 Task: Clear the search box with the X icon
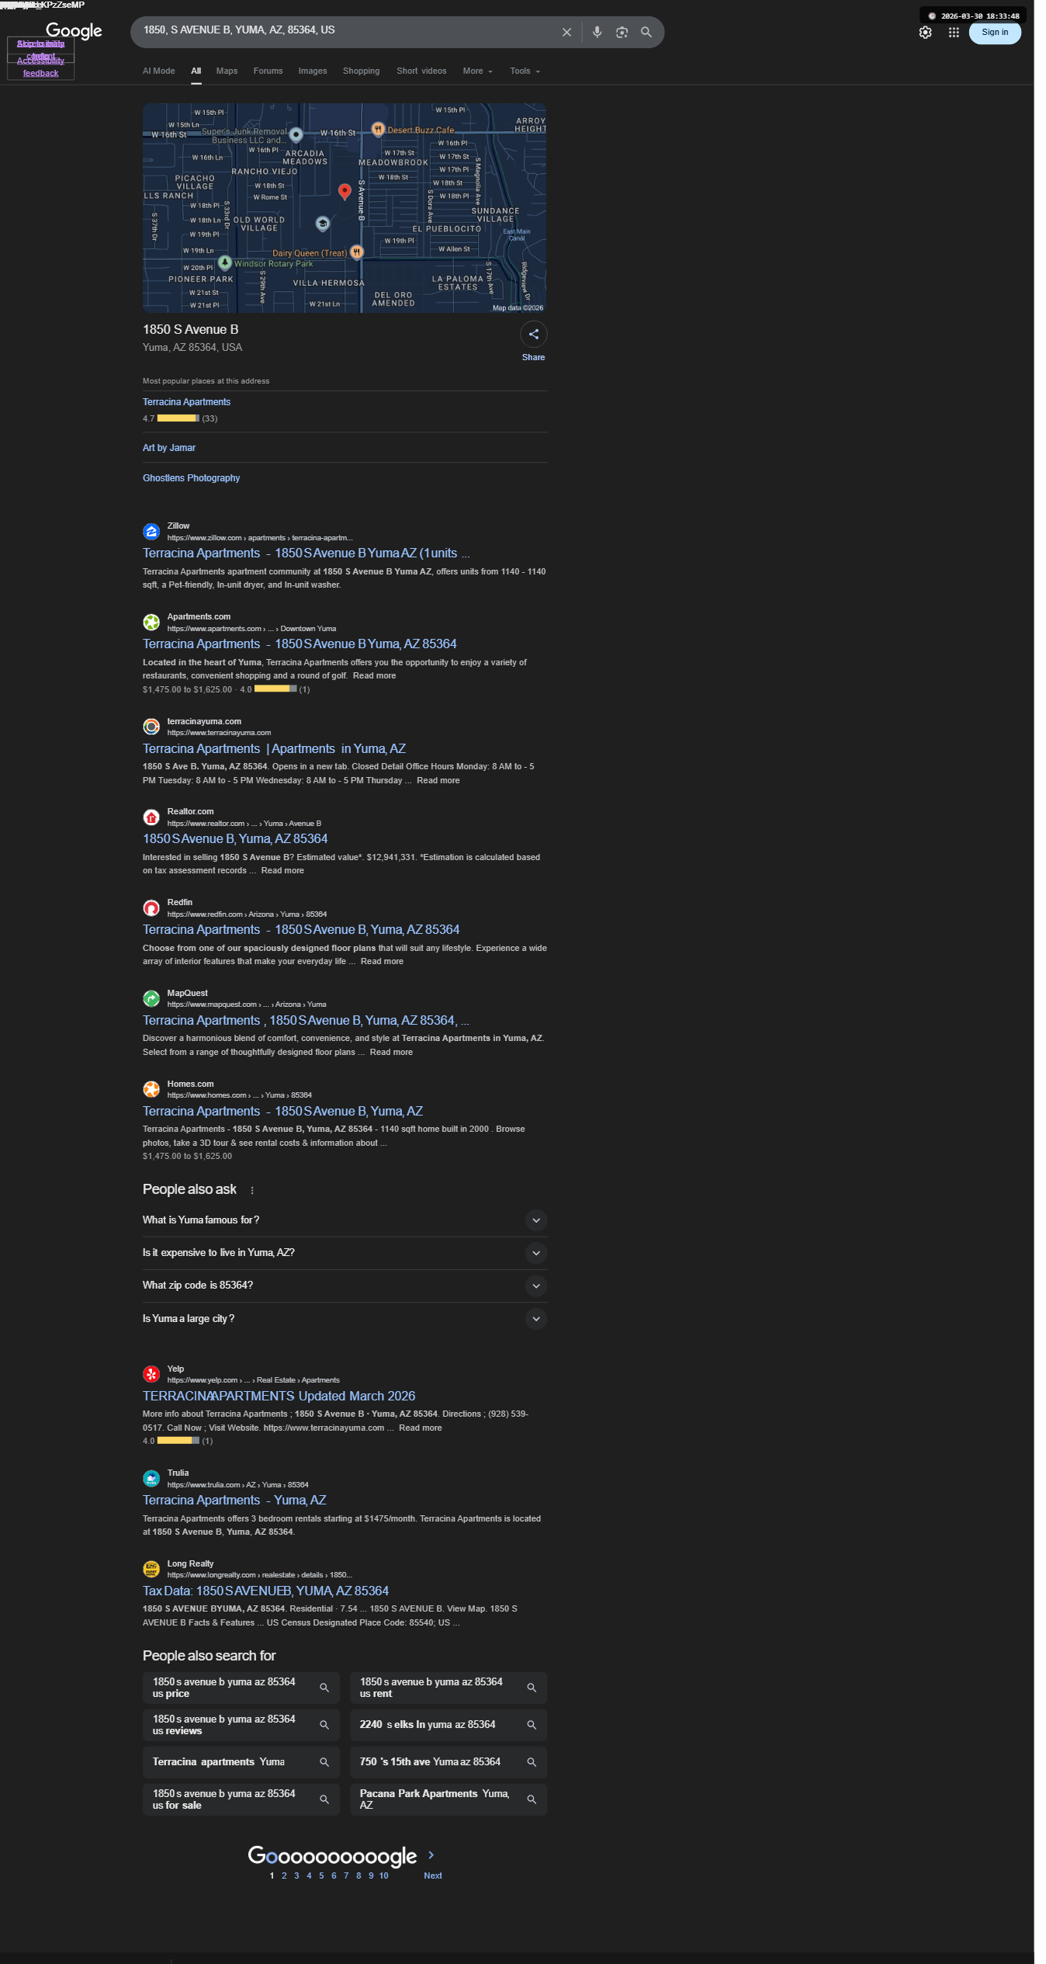pos(566,33)
